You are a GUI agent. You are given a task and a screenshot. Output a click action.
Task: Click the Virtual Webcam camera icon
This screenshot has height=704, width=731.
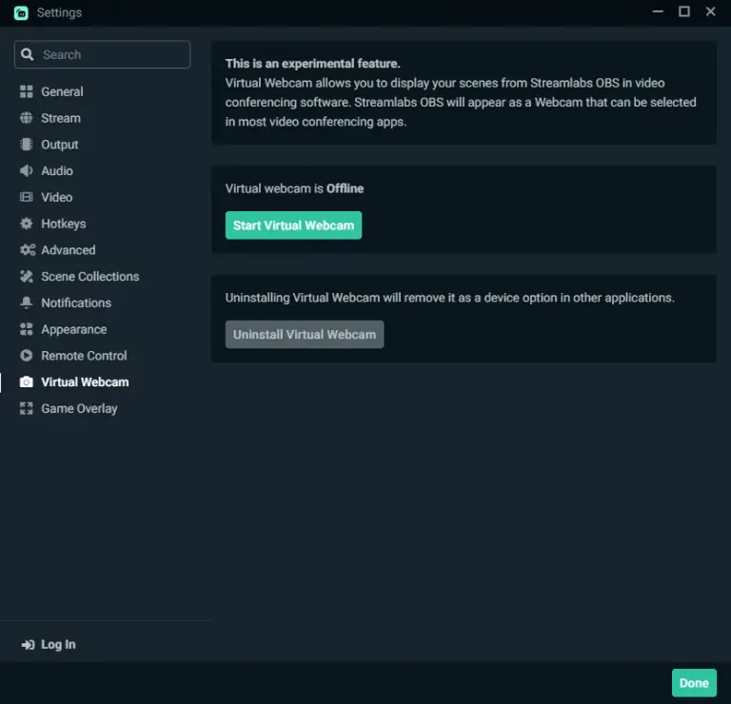tap(27, 382)
